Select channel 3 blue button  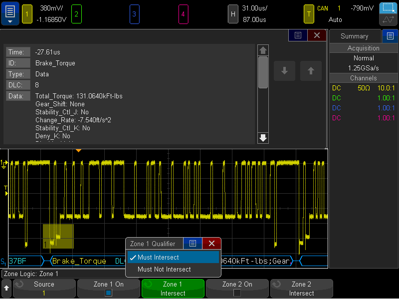click(134, 14)
